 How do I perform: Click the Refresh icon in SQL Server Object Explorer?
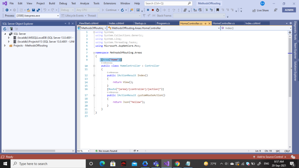(5, 28)
